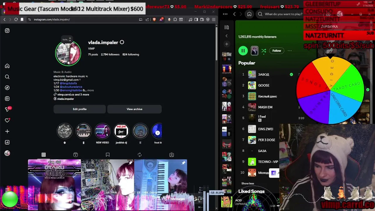Open Spotify three-dot app menu
375x211 pixels.
tap(225, 14)
